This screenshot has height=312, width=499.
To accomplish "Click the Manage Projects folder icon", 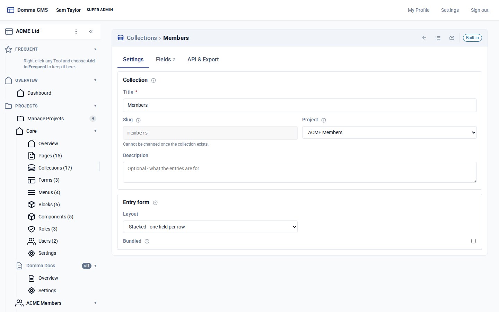I will pyautogui.click(x=20, y=119).
